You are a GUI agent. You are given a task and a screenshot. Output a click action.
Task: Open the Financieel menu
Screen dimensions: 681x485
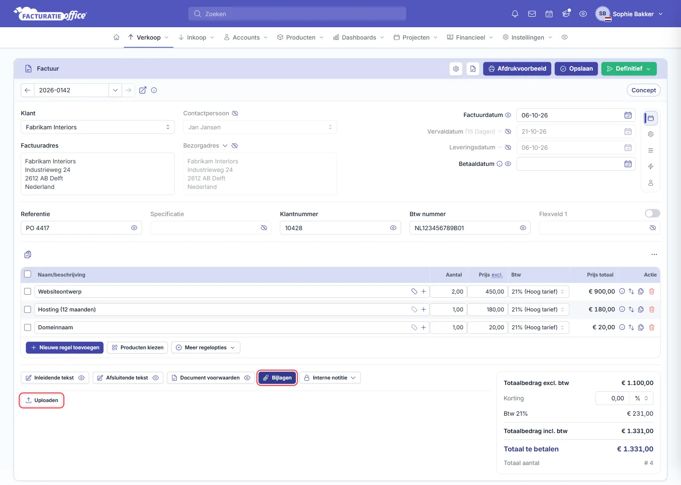[x=470, y=37]
